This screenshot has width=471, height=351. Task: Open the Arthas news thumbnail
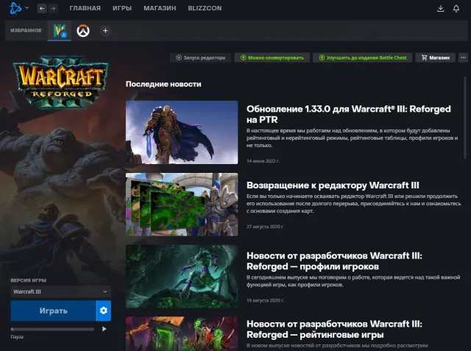pos(182,132)
